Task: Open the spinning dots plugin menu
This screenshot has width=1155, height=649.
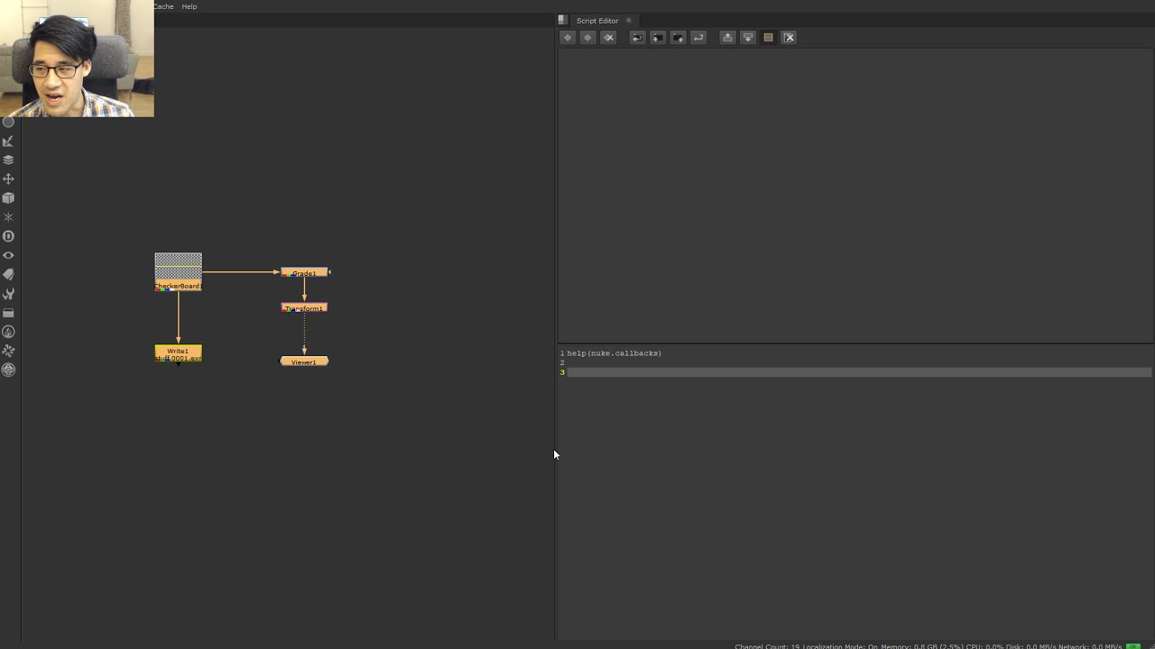Action: 8,351
